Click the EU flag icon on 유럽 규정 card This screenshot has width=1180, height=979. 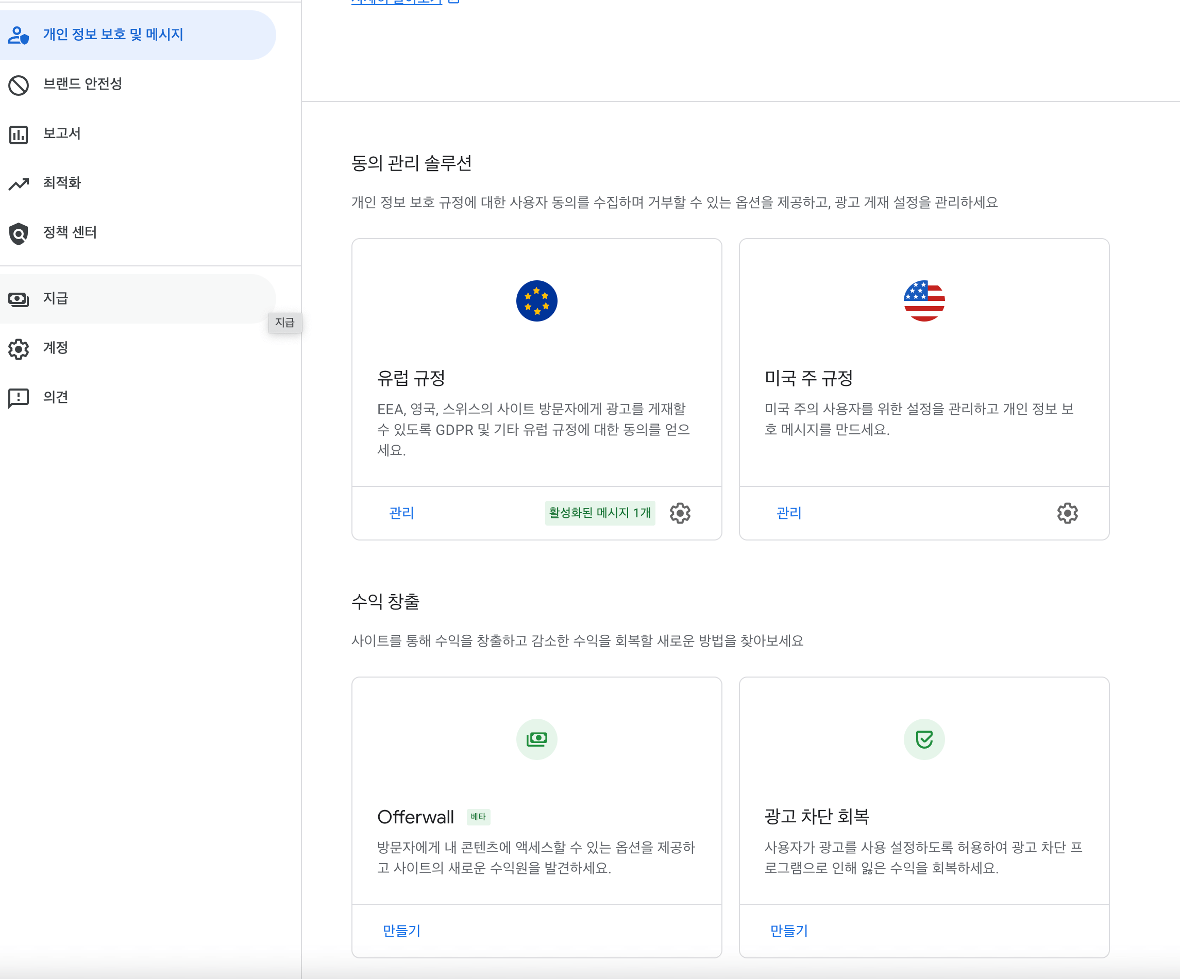click(x=536, y=301)
